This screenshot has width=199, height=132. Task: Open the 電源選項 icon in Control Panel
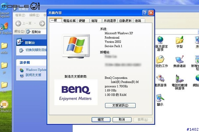(x=160, y=81)
